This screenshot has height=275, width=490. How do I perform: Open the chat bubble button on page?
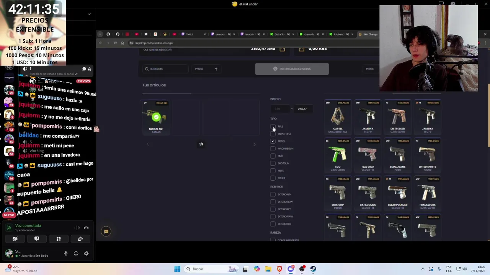pyautogui.click(x=106, y=231)
